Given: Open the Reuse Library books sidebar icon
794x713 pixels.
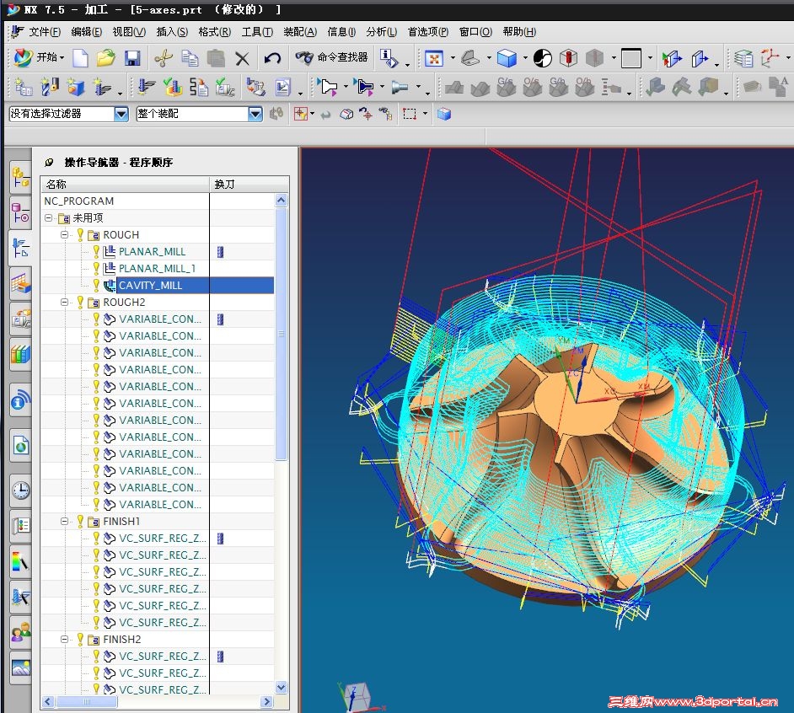Looking at the screenshot, I should pos(20,354).
